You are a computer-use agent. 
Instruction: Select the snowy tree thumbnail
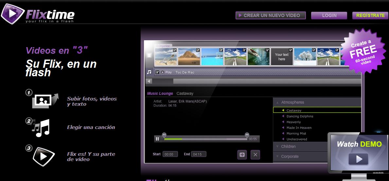(x=305, y=57)
